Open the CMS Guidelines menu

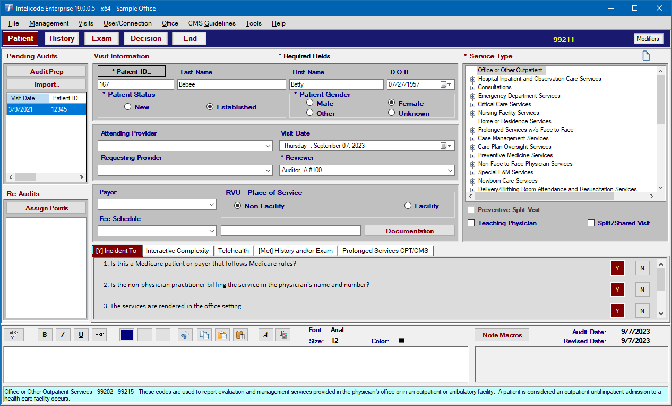point(212,23)
